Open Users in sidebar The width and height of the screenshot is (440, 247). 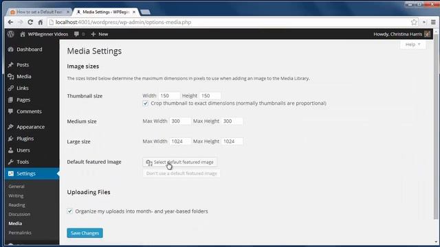pyautogui.click(x=23, y=150)
